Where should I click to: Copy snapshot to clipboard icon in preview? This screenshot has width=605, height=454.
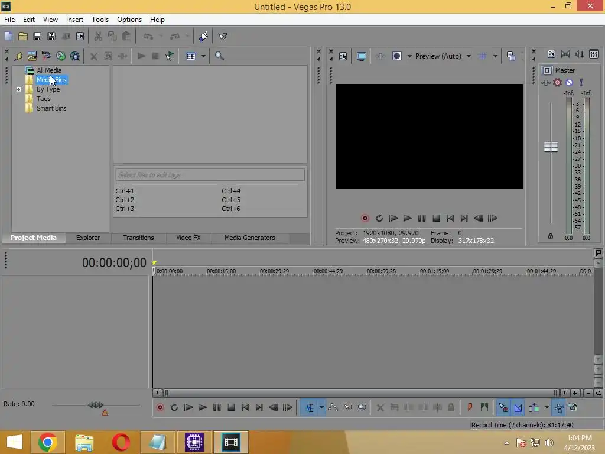tap(511, 56)
